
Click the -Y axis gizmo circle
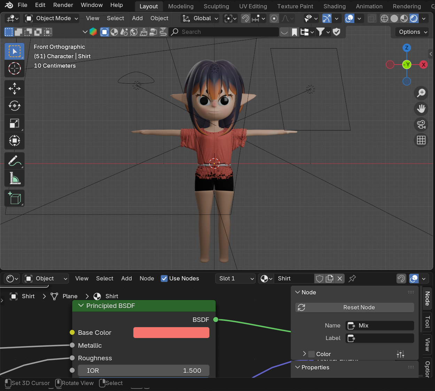pyautogui.click(x=406, y=65)
